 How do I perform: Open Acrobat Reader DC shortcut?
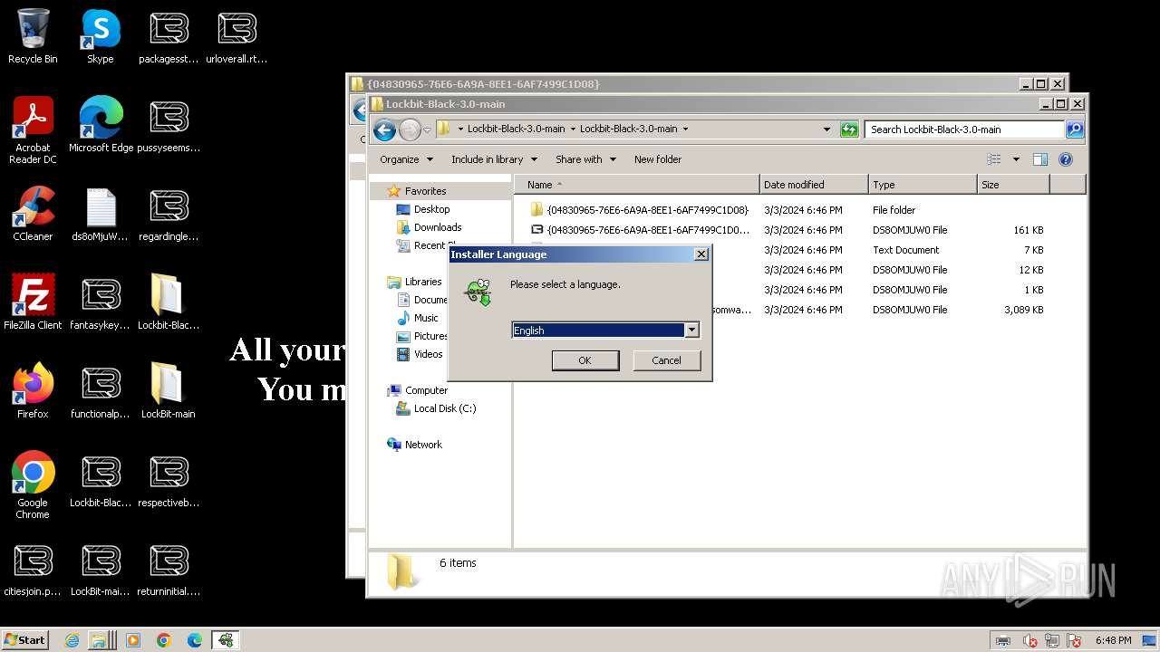[33, 130]
